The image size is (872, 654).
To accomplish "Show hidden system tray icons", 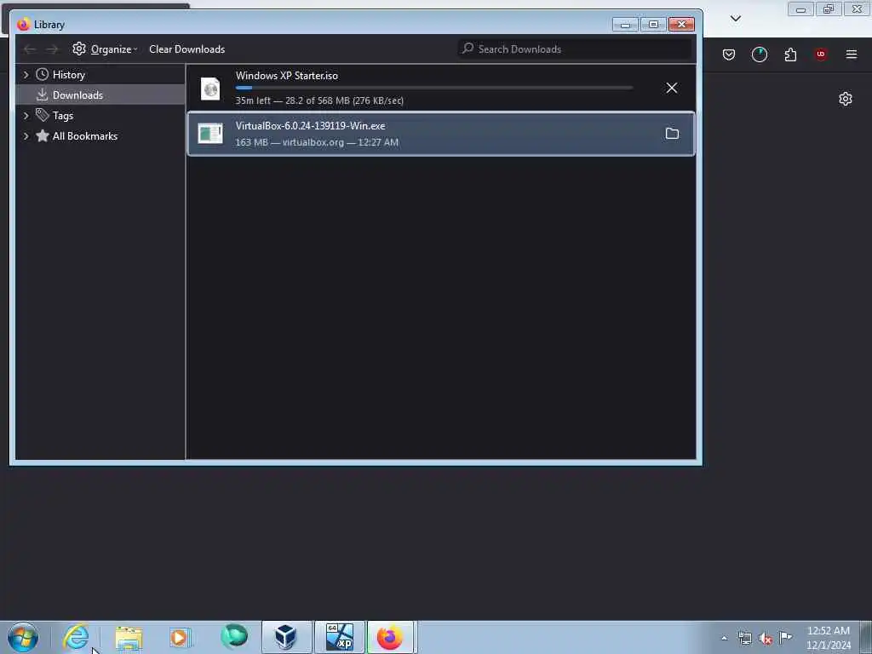I will [724, 639].
